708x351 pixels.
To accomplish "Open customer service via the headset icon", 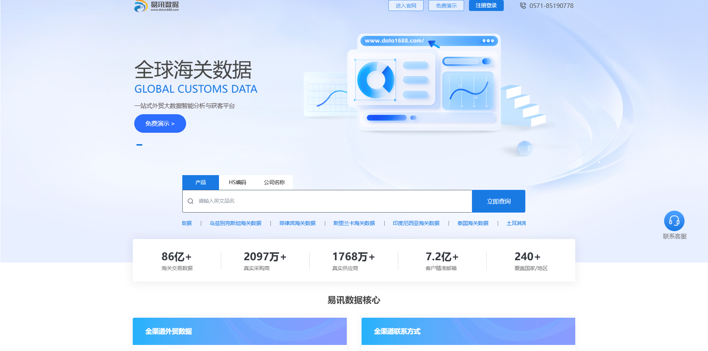I will pos(675,221).
